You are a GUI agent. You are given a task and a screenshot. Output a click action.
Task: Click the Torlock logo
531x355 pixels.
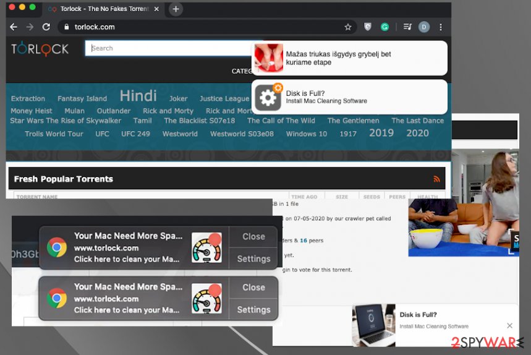[x=40, y=49]
